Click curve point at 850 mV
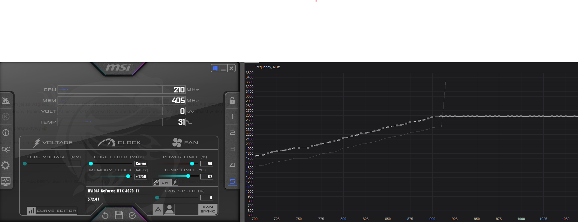Viewport: 578px width, 222px height. pyautogui.click(x=388, y=127)
